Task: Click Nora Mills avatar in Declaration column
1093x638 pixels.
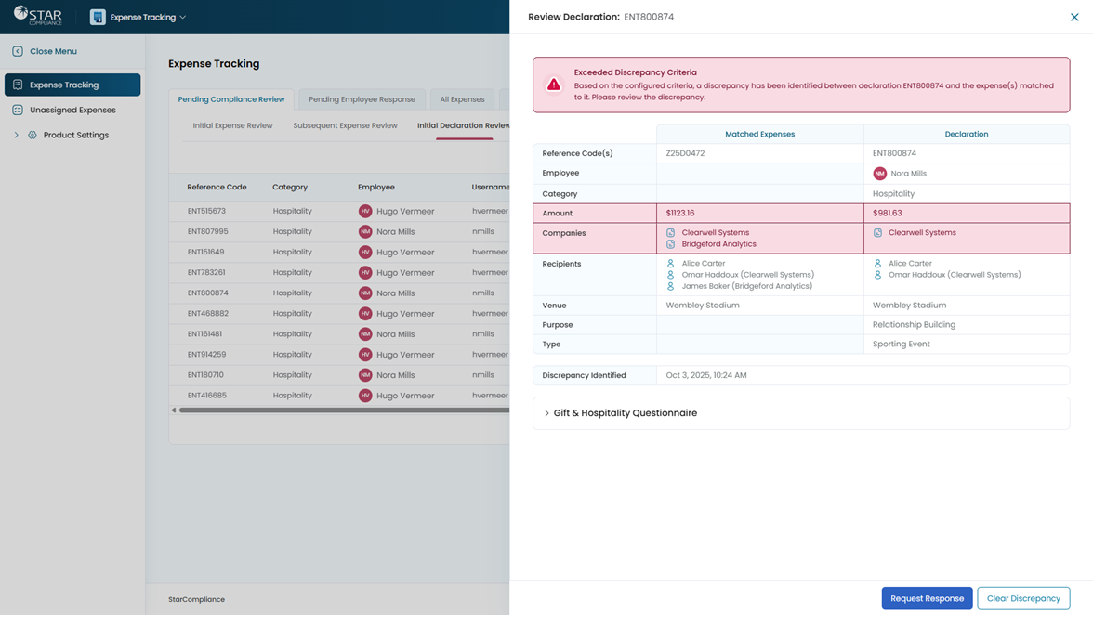Action: [x=879, y=174]
